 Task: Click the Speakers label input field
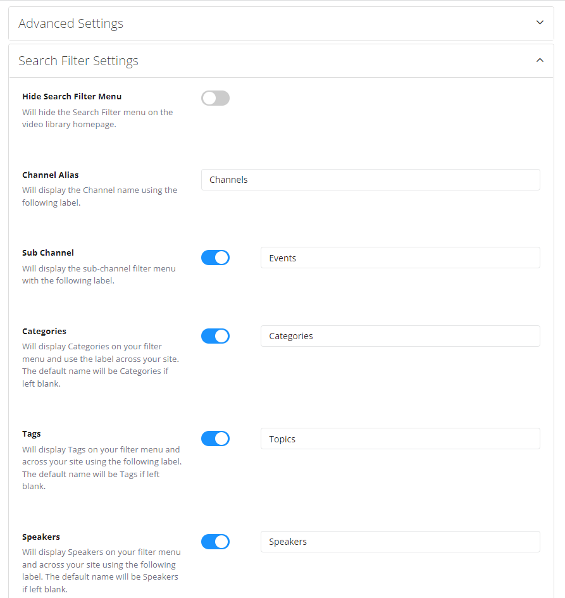tap(400, 542)
